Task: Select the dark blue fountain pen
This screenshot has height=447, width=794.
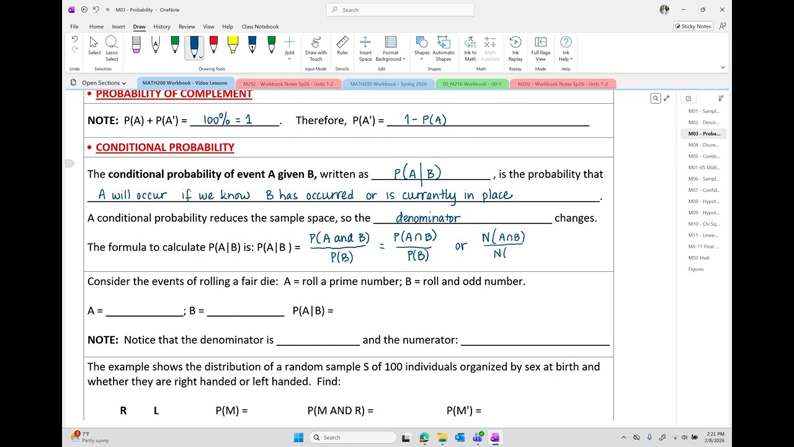Action: click(252, 45)
